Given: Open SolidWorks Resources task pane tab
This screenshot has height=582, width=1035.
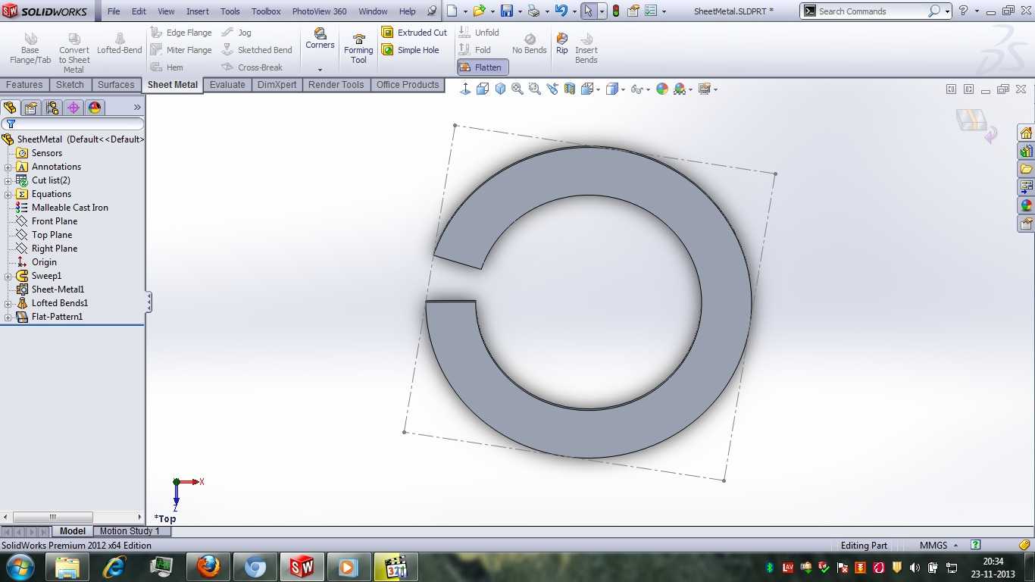Looking at the screenshot, I should coord(1026,133).
